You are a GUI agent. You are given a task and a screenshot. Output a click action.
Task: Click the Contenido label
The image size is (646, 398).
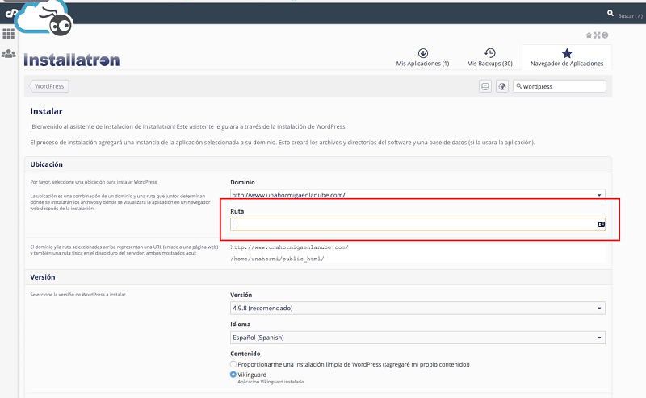245,354
